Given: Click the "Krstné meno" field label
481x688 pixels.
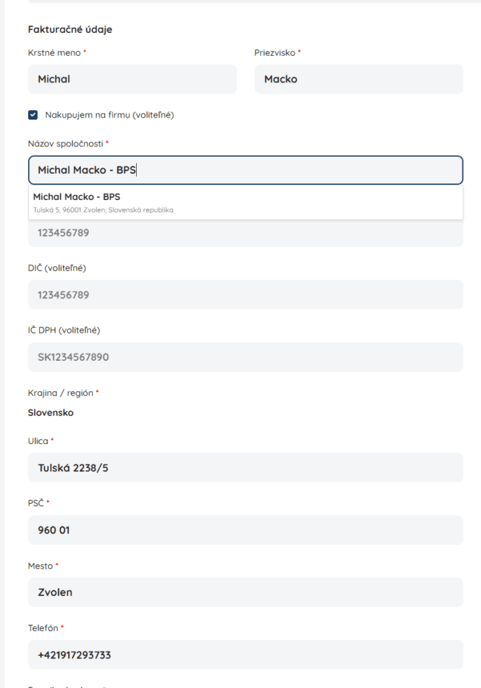Looking at the screenshot, I should 52,52.
